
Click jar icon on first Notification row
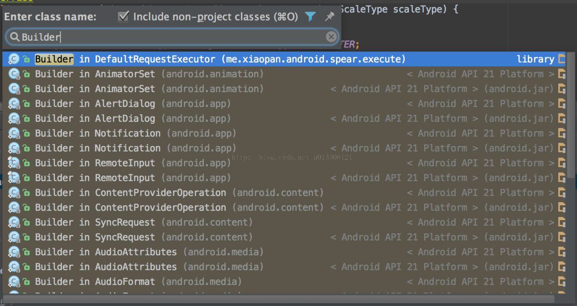(x=562, y=133)
